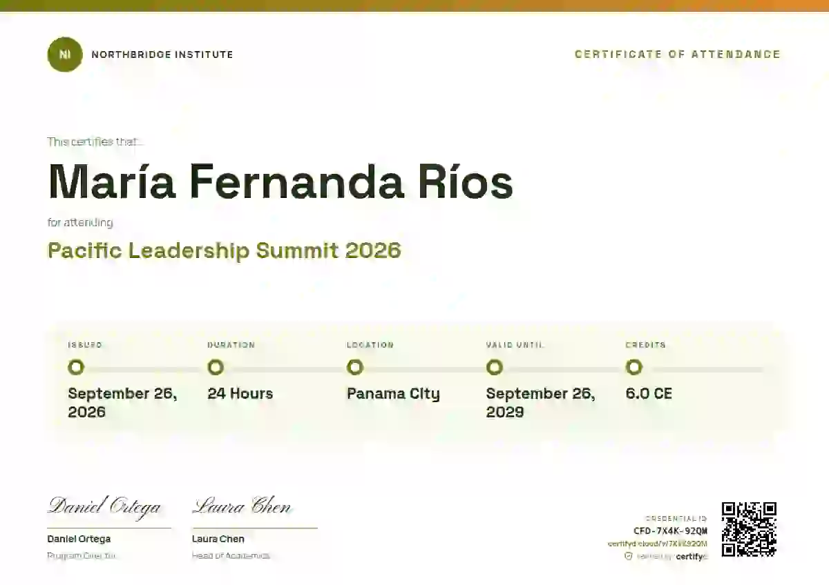Screen dimensions: 829x585
Task: Click the '24 Hours' value
Action: [x=240, y=394]
